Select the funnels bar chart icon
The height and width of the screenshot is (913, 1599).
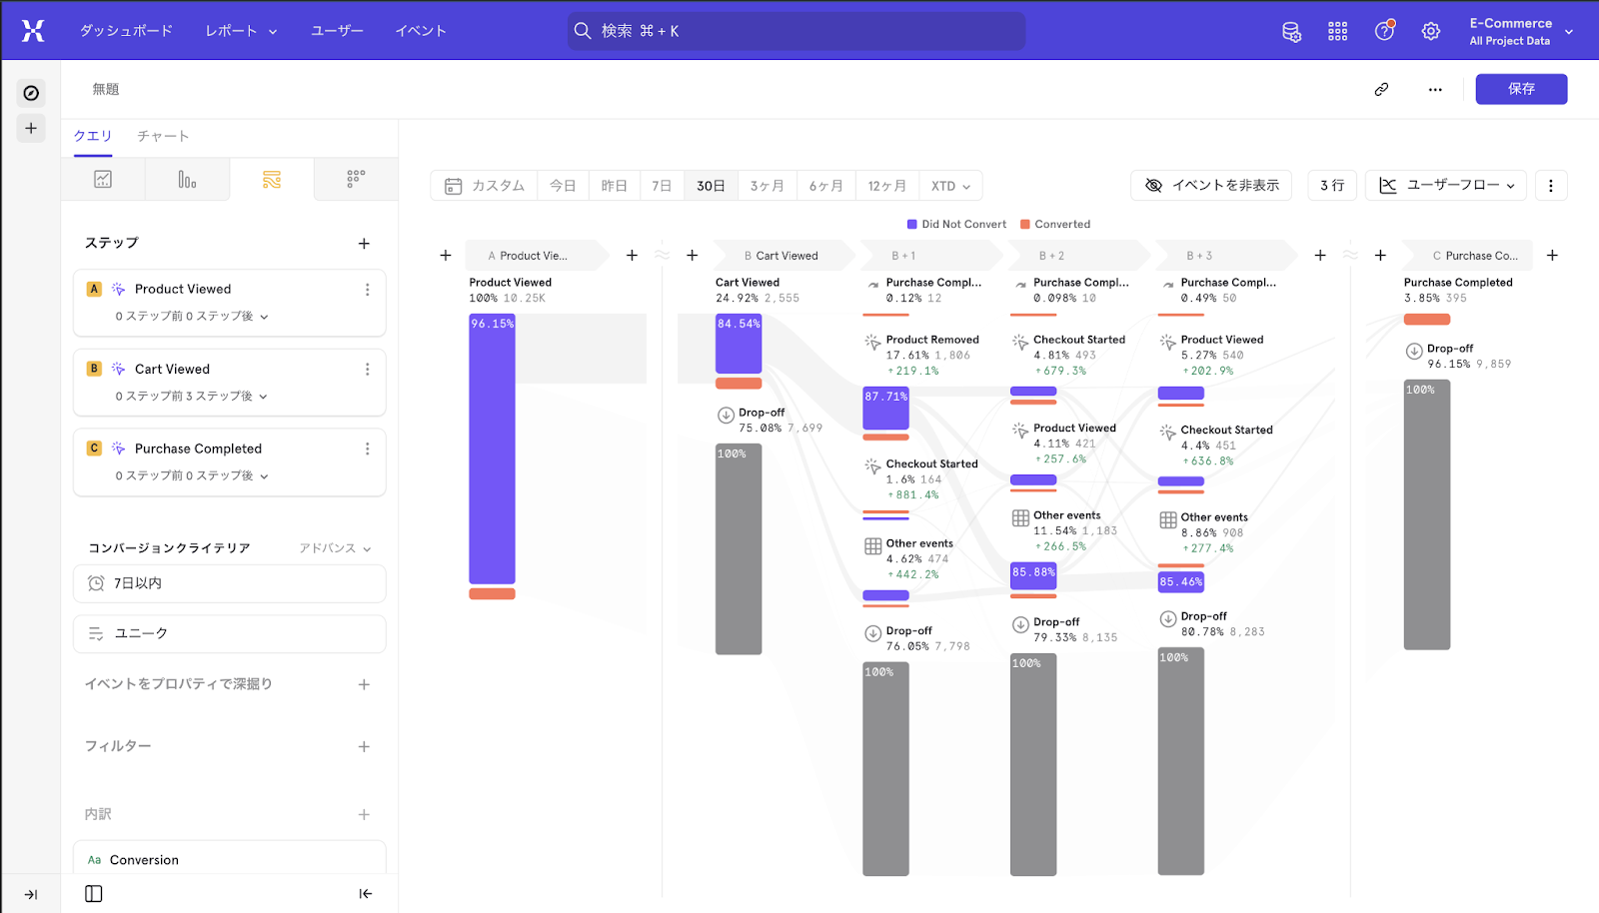187,180
